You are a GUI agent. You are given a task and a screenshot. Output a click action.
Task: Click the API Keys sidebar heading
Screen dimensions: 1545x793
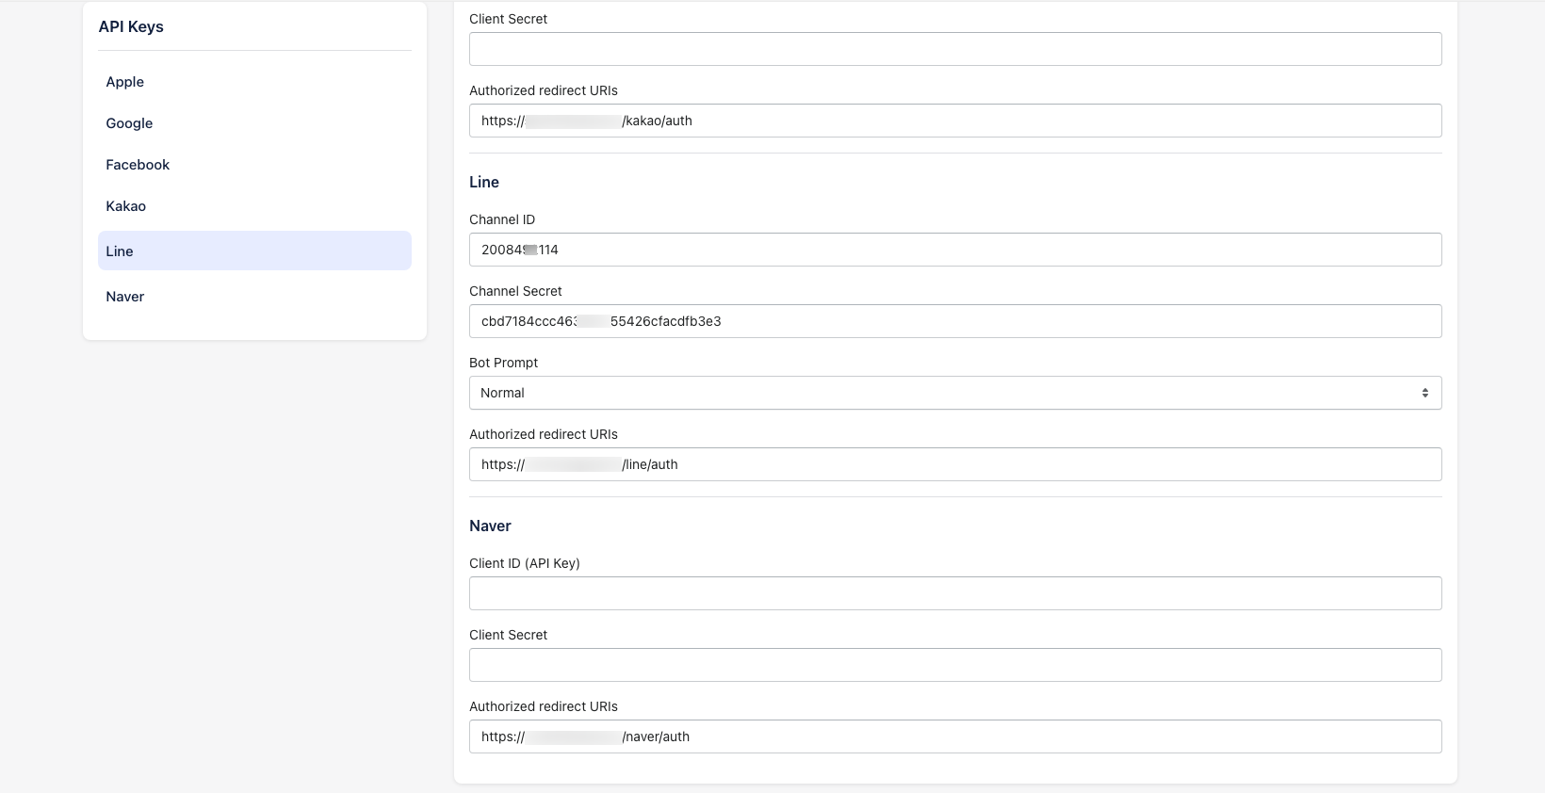click(131, 26)
